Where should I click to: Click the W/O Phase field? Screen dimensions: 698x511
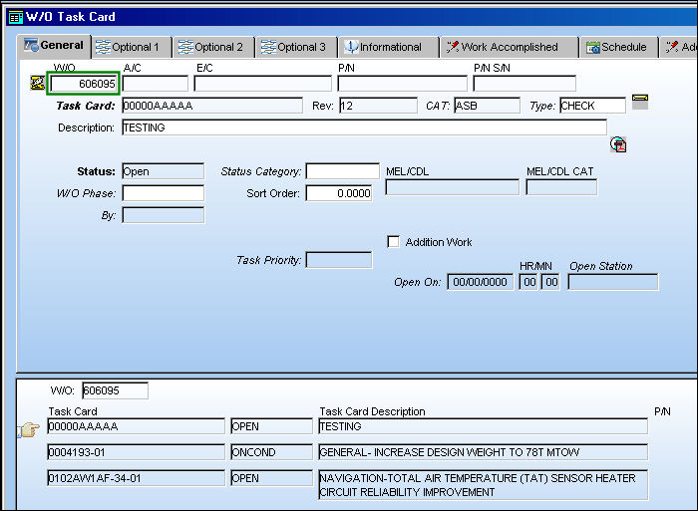pyautogui.click(x=164, y=193)
